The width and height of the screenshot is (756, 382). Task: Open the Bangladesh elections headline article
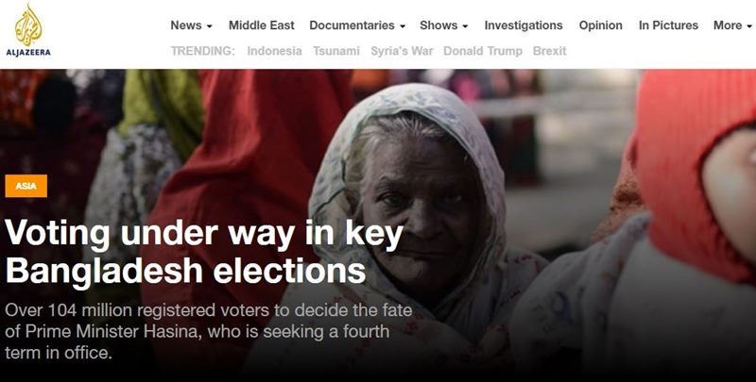(x=204, y=253)
